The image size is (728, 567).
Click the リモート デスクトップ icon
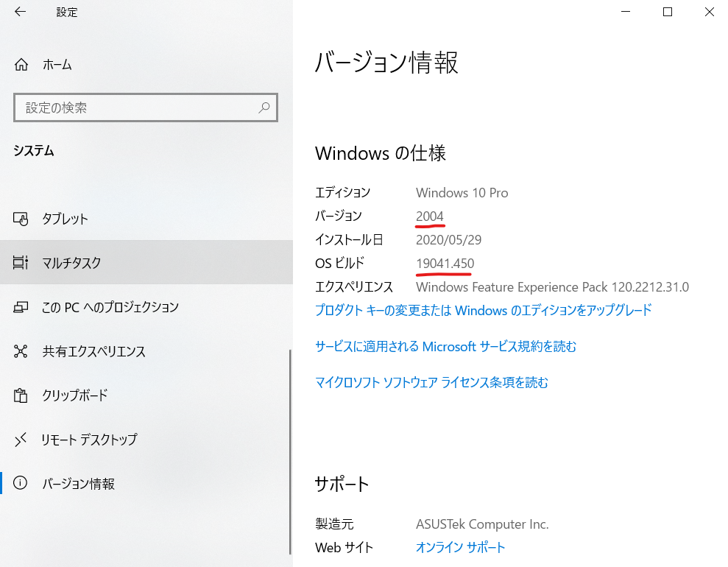pyautogui.click(x=21, y=440)
